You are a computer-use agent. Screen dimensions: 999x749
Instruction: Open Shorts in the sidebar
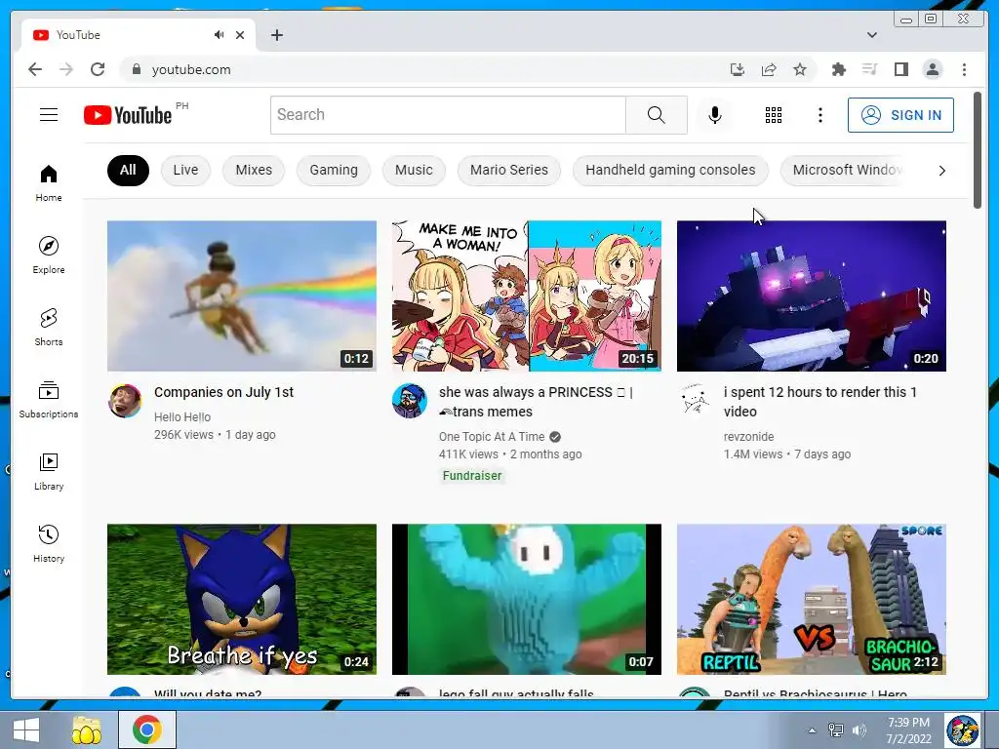point(49,328)
